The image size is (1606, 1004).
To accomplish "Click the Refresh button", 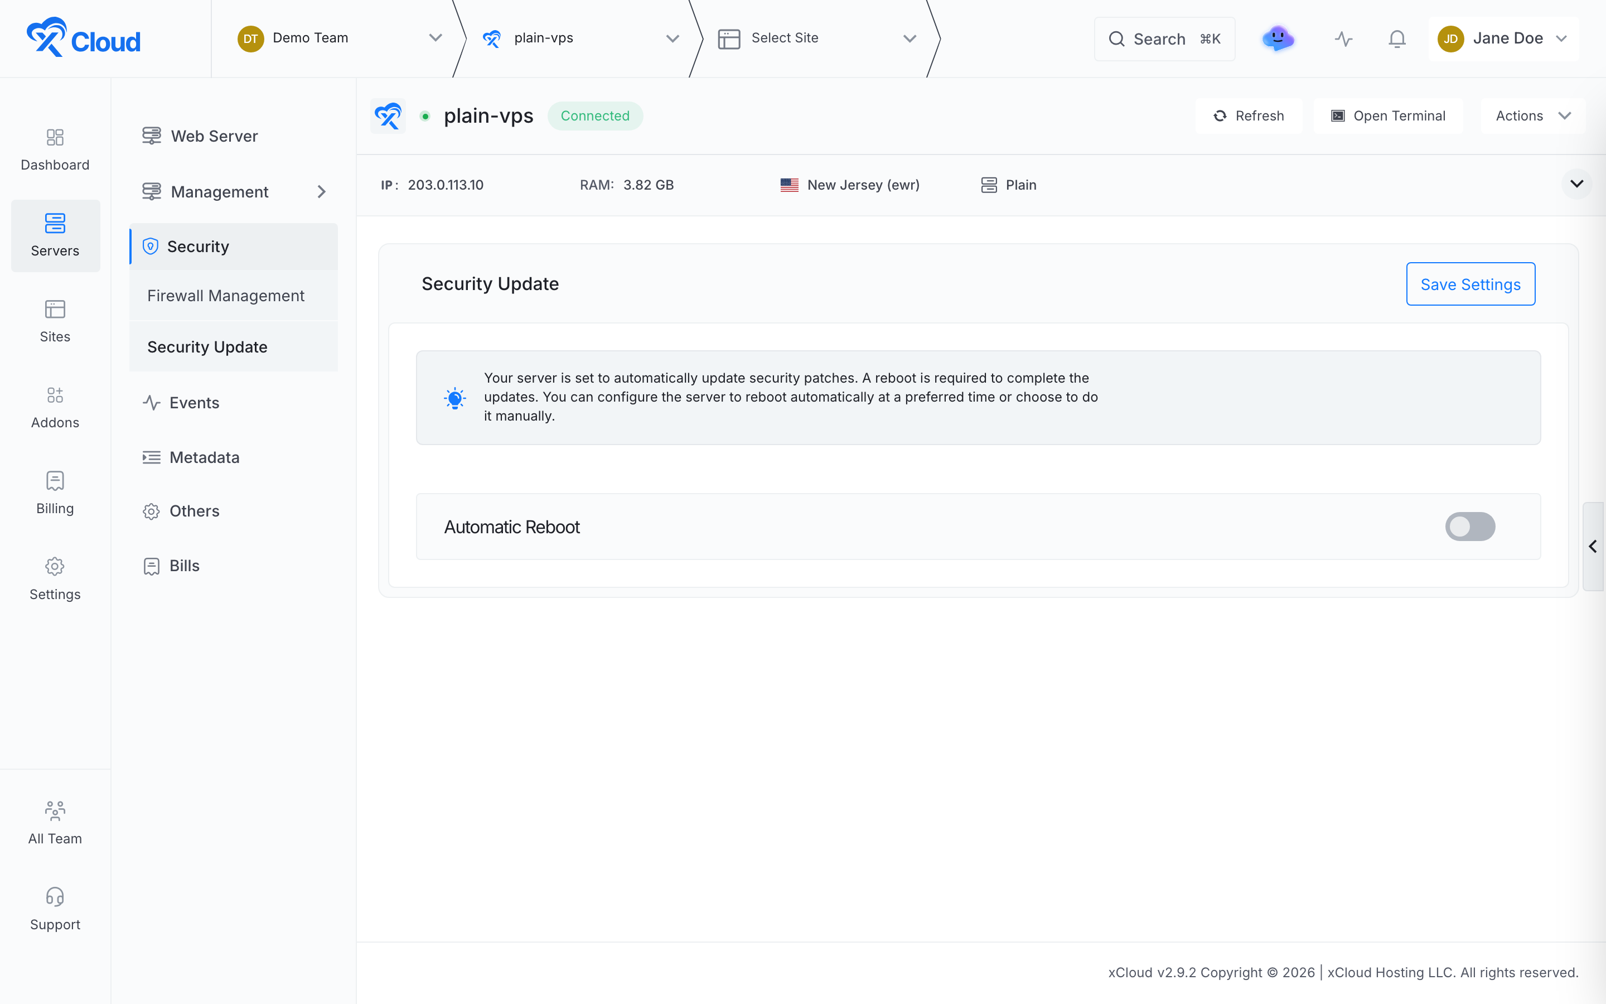I will click(1249, 116).
